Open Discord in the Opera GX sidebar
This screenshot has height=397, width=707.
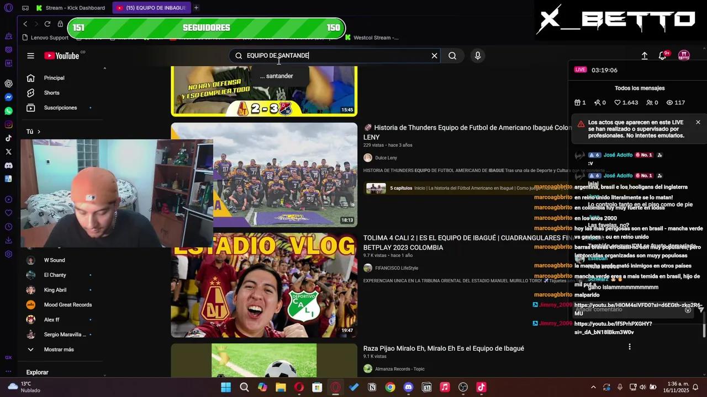8,165
